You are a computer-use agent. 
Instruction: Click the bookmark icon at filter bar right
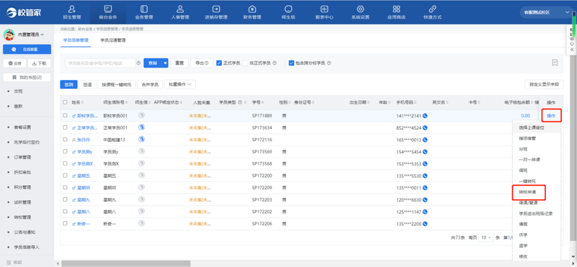555,63
